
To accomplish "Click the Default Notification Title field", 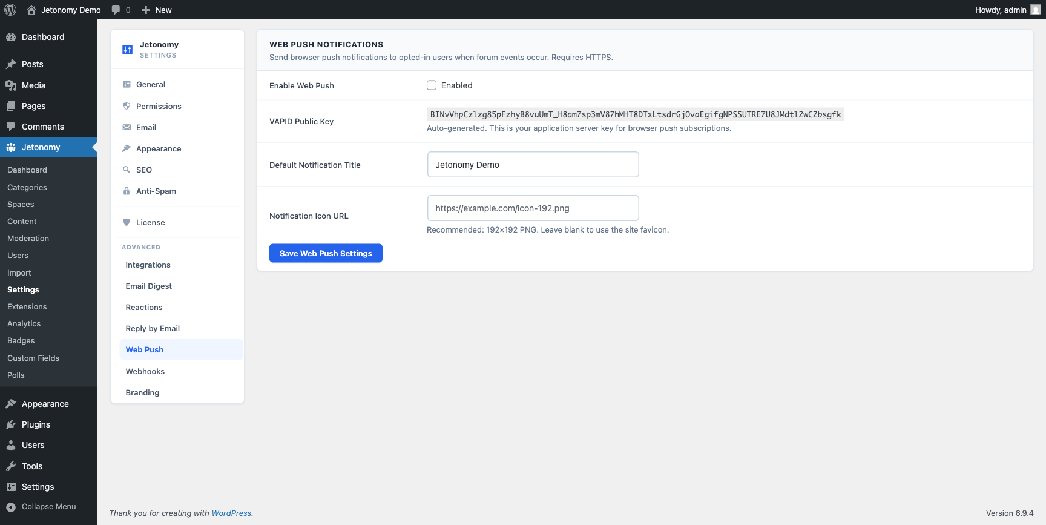I will (533, 165).
